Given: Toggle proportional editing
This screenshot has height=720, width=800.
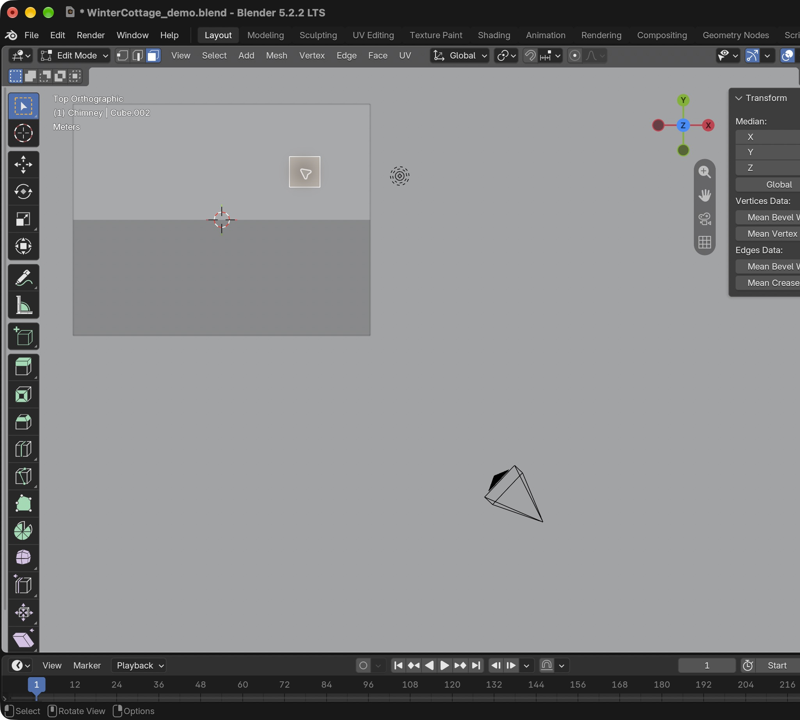Looking at the screenshot, I should (575, 56).
